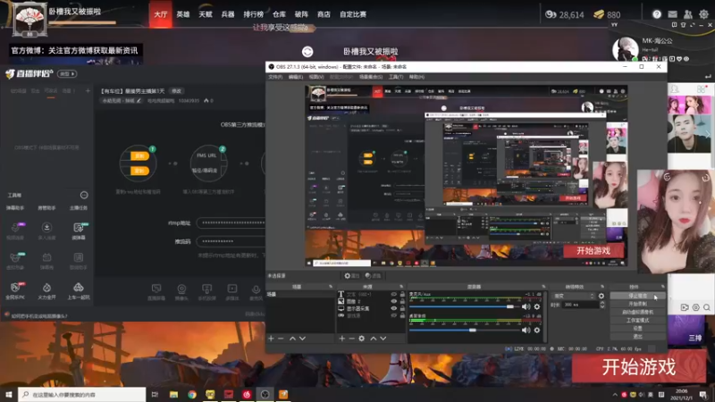
Task: Click the game help question mark icon
Action: pyautogui.click(x=657, y=14)
